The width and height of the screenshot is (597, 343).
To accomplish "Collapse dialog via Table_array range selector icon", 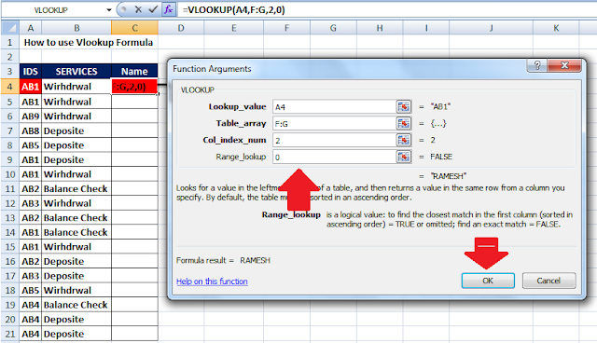I will pos(404,124).
